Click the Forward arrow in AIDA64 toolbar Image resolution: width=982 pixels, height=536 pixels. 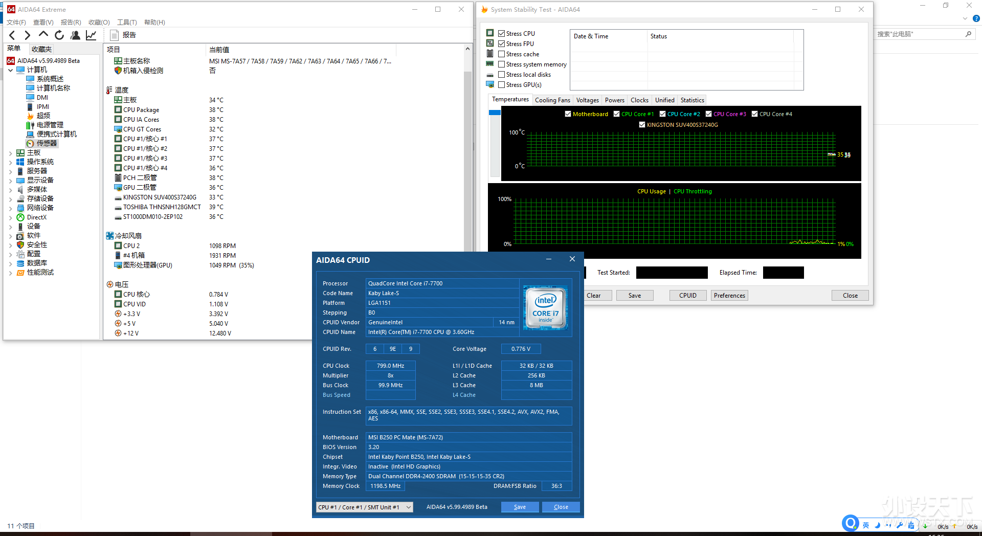tap(28, 35)
